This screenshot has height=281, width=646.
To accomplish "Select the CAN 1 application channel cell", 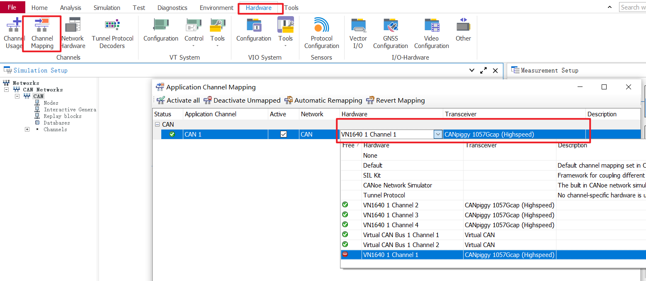I will point(226,134).
